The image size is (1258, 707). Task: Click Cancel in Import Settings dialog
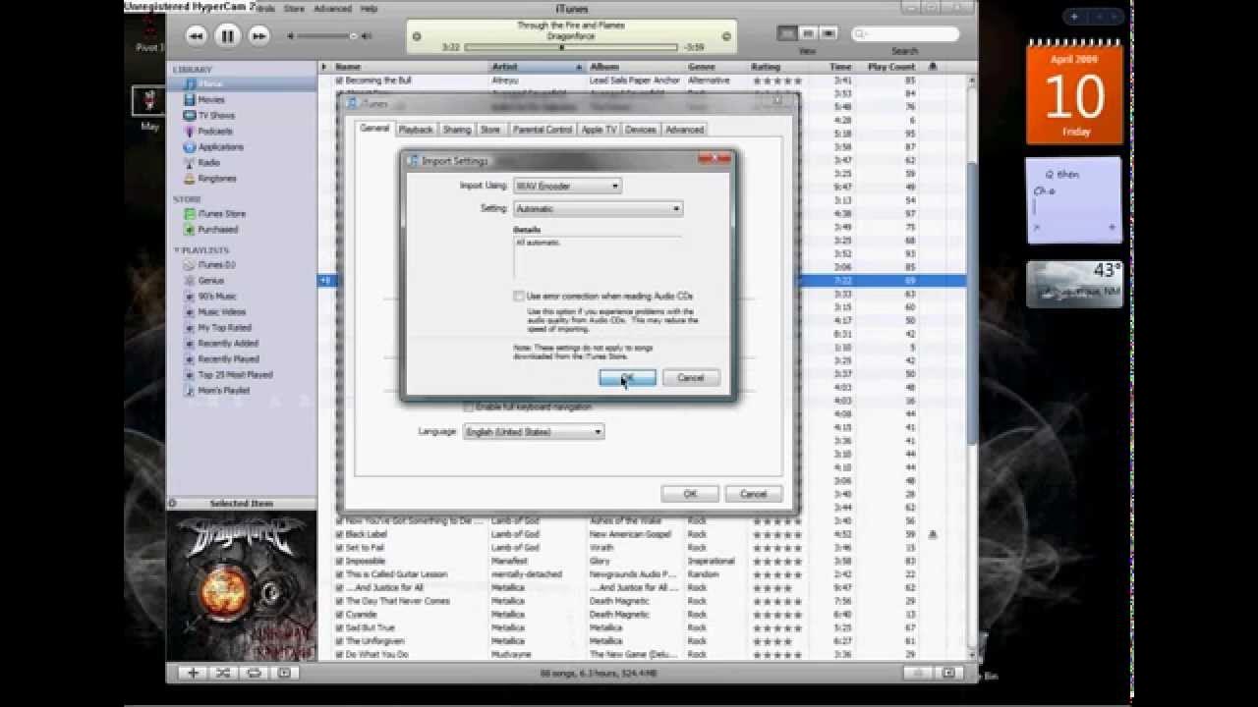tap(691, 378)
